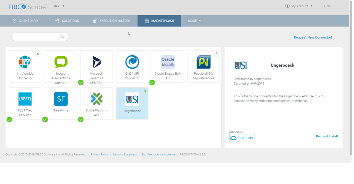This screenshot has height=184, width=354.
Task: Click the search magnifier icon
Action: [63, 37]
